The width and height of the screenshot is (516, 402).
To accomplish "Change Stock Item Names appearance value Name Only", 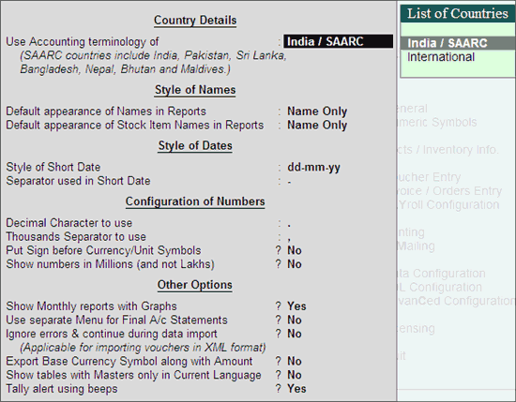I will [317, 125].
